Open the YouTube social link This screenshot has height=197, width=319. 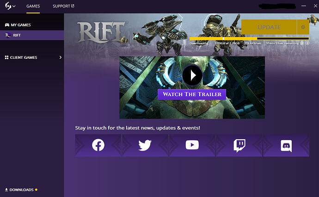192,145
